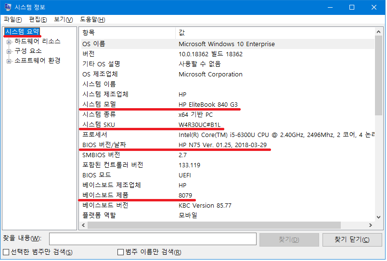This screenshot has width=387, height=261.
Task: Click the value W4R30UC#B1L
Action: (199, 124)
